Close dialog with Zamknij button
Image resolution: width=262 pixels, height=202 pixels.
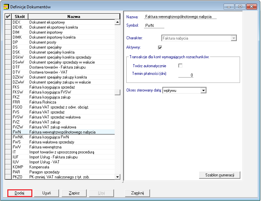click(137, 193)
